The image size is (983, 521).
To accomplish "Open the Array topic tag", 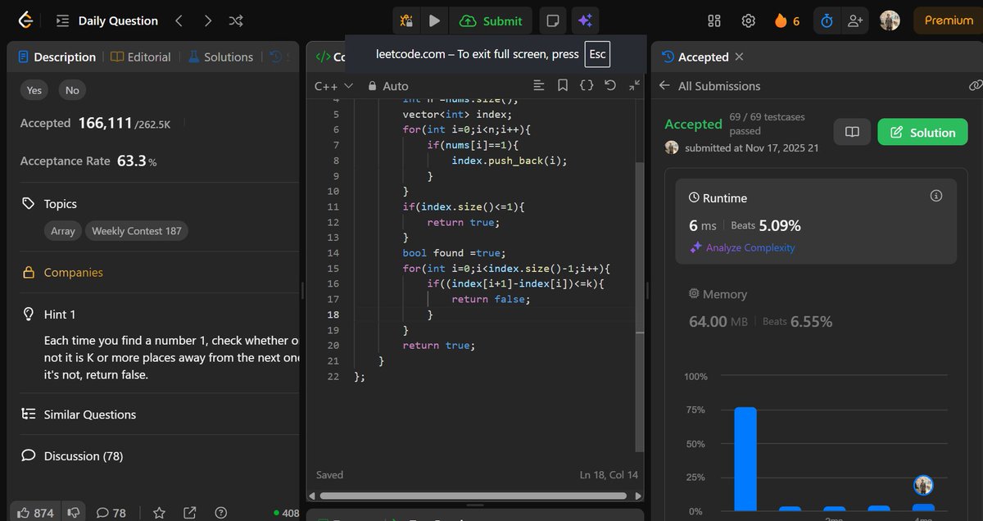I will pyautogui.click(x=63, y=231).
